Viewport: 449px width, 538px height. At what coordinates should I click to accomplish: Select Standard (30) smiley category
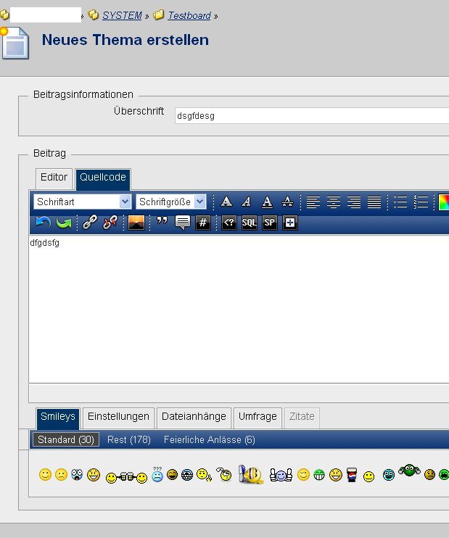click(66, 439)
